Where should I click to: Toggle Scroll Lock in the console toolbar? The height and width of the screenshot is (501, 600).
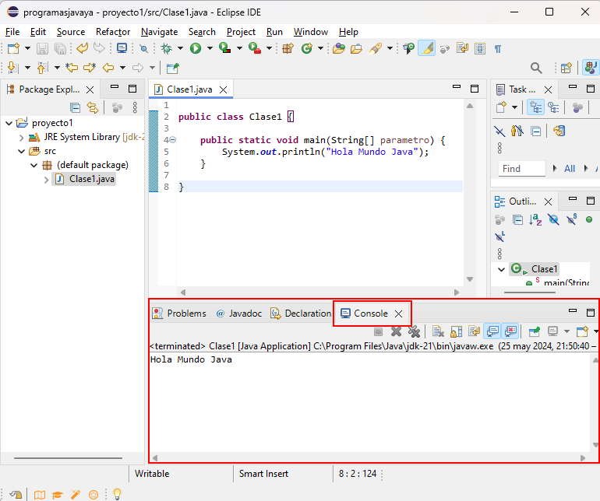coord(456,332)
